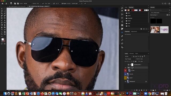Open the Pass Through blend mode dropdown
The height and width of the screenshot is (96, 171).
point(130,59)
